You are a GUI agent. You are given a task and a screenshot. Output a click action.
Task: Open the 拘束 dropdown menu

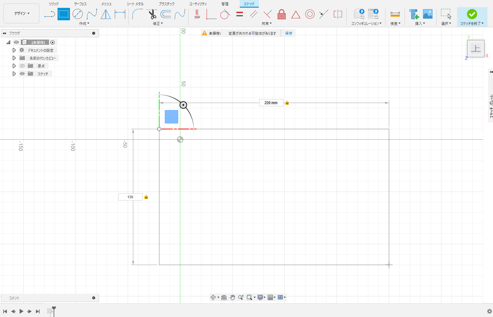coord(266,24)
